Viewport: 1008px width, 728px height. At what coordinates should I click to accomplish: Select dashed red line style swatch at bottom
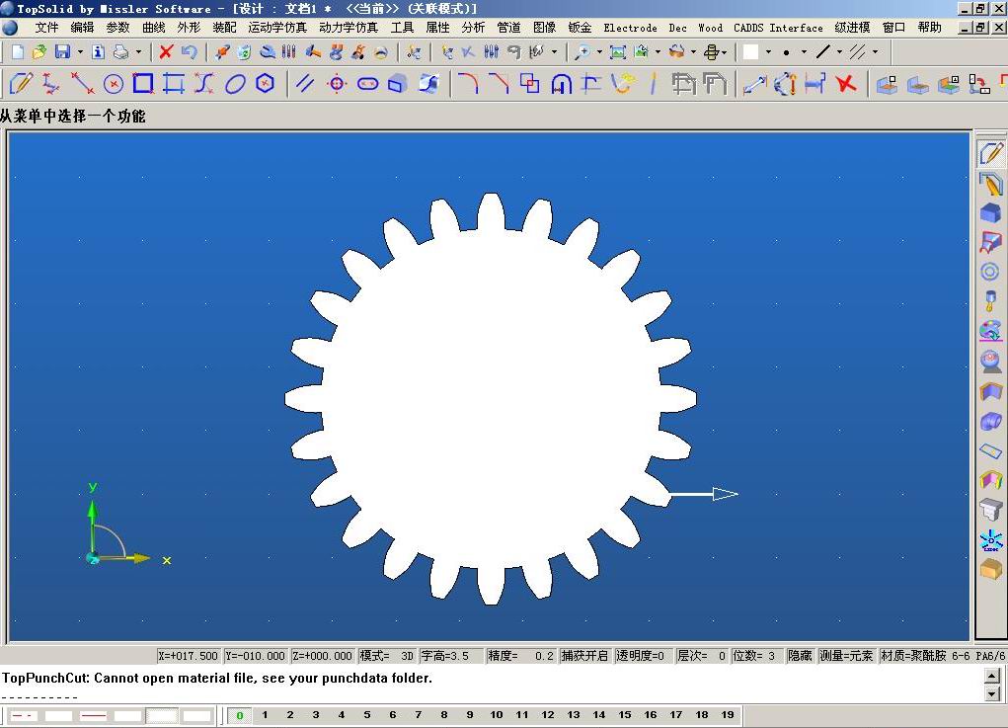coord(24,716)
